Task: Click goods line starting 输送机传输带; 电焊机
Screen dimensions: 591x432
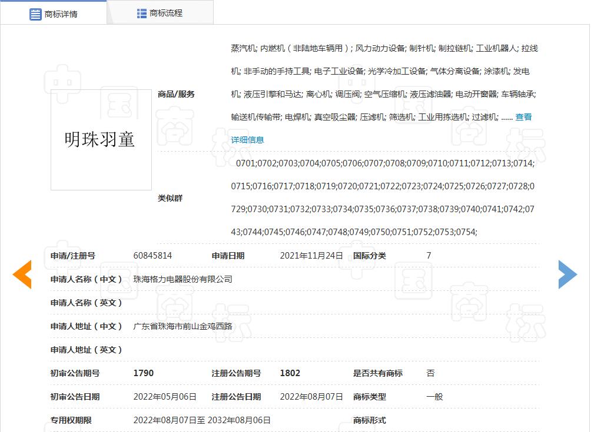Action: (x=371, y=117)
